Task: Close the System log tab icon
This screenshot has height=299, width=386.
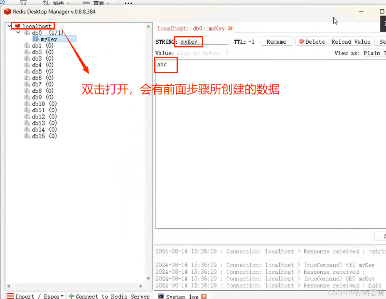Action: click(x=204, y=296)
